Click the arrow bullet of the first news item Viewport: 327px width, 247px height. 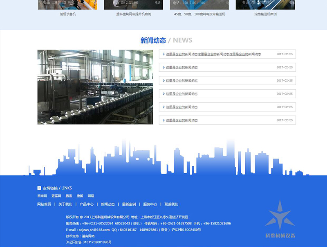[x=163, y=54]
